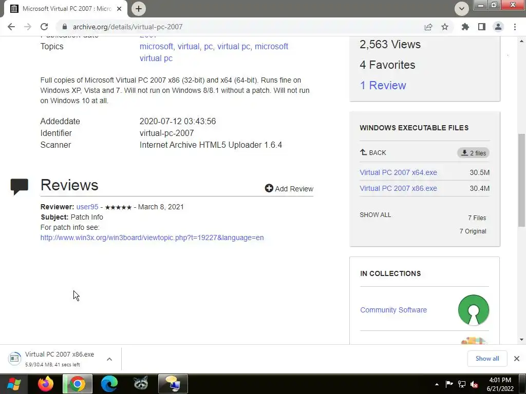
Task: Open the computer chat taskbar app
Action: [x=173, y=384]
